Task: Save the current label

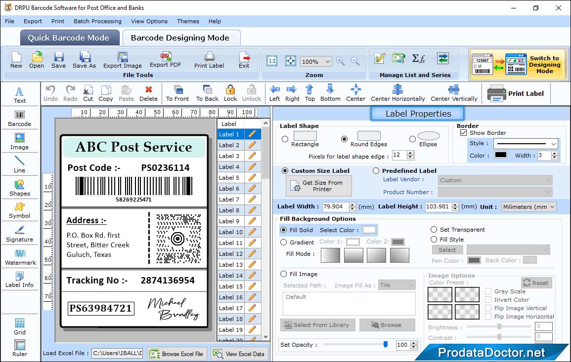Action: pos(59,60)
